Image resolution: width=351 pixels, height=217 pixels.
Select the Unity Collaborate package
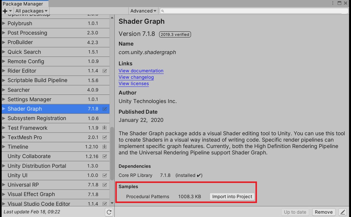(56, 156)
